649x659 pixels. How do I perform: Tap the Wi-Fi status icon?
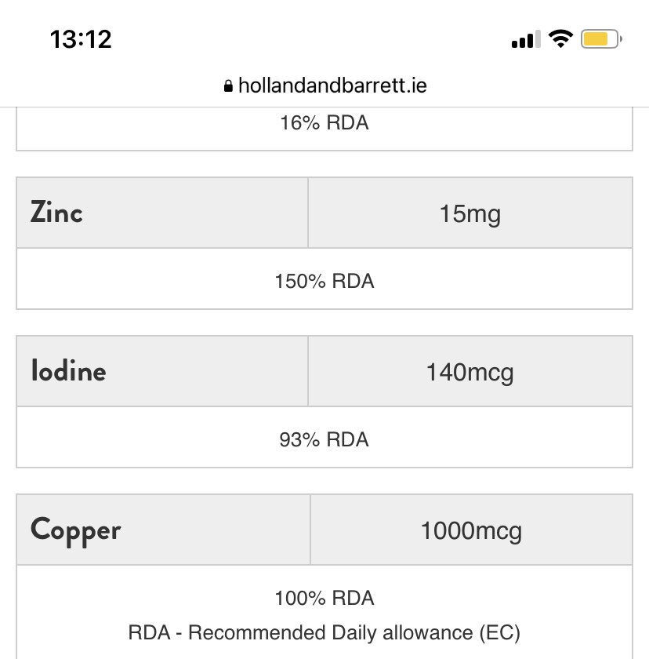(560, 38)
